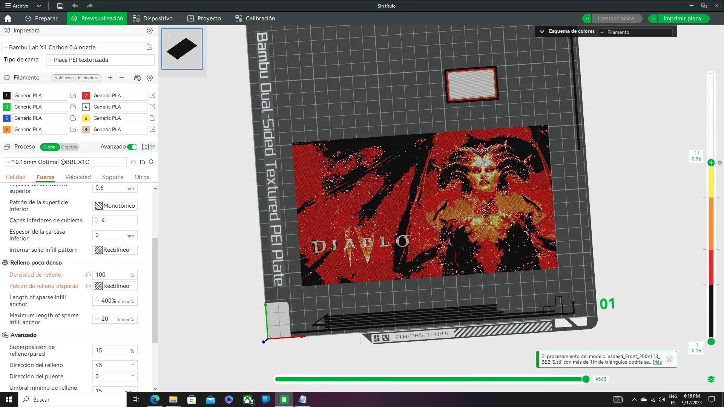Switch Proceso from Global to Objetos

point(70,147)
